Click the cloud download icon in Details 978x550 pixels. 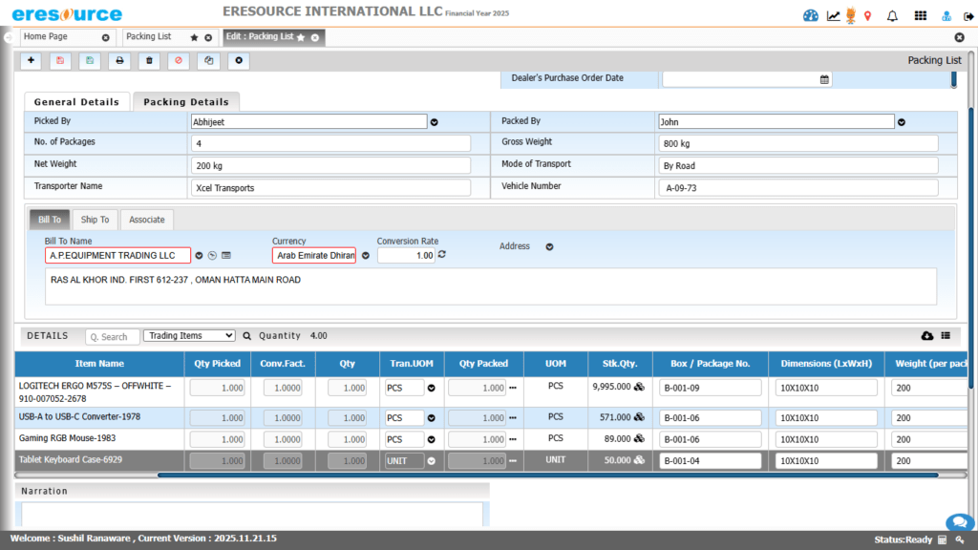pyautogui.click(x=926, y=336)
